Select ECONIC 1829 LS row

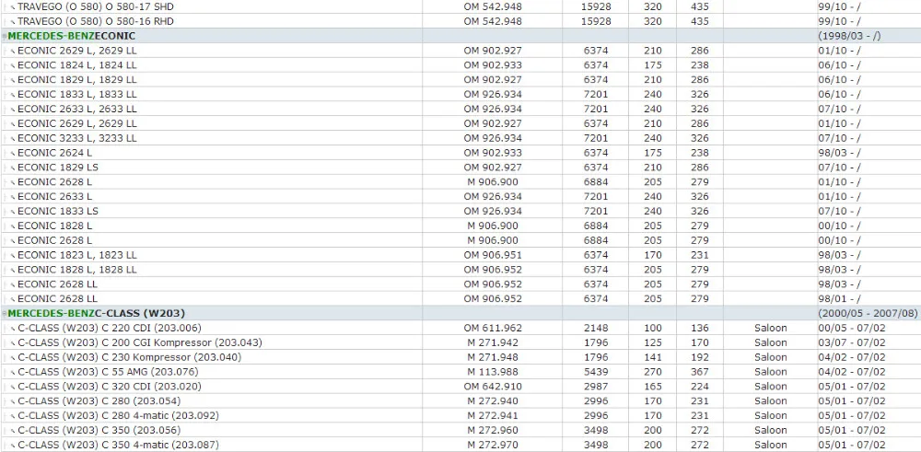coord(460,168)
